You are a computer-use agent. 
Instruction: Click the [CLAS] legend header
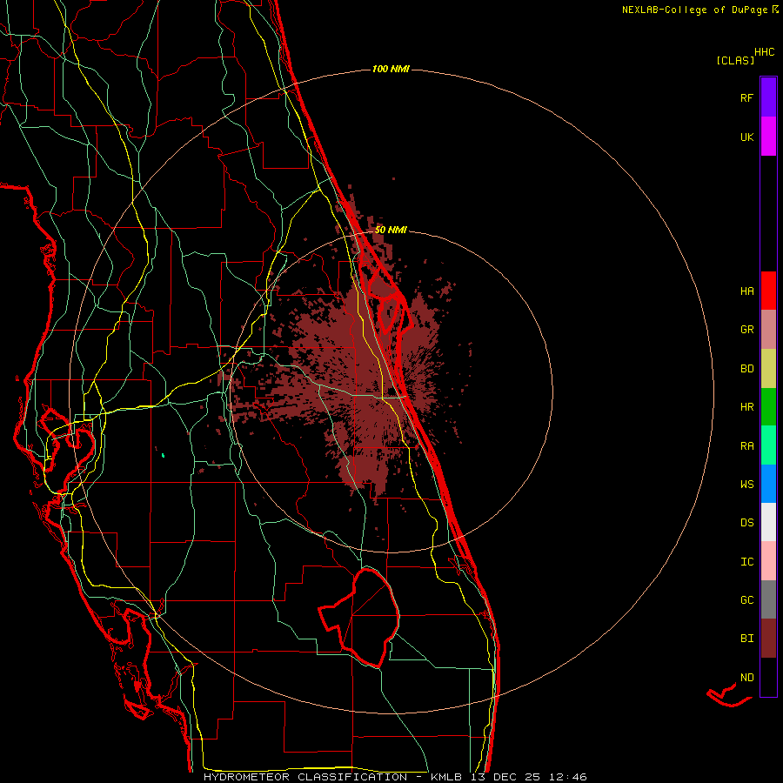click(735, 60)
